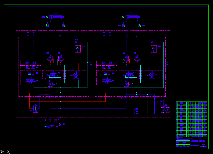This screenshot has width=213, height=154.
Task: Click the right circuit's proportional directional valve
Action: 129,74
